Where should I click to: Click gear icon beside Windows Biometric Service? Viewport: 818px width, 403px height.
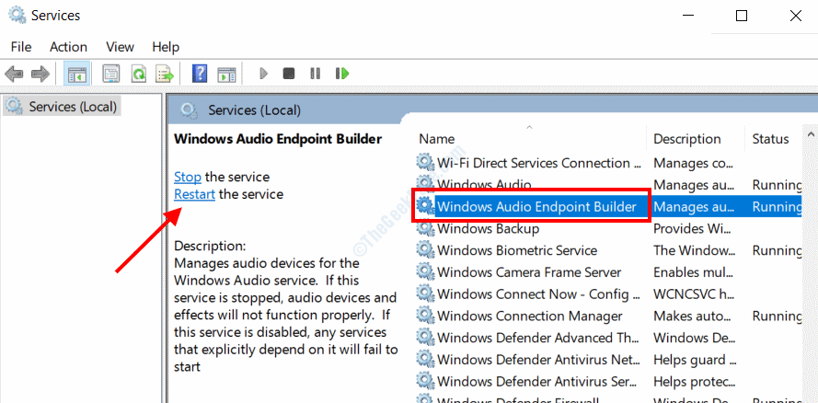coord(425,250)
